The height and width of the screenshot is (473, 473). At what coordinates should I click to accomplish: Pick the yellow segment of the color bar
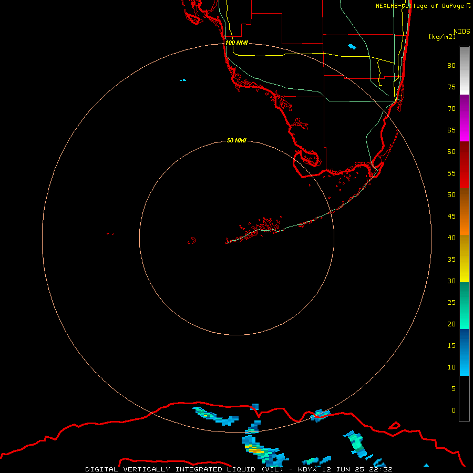click(464, 259)
